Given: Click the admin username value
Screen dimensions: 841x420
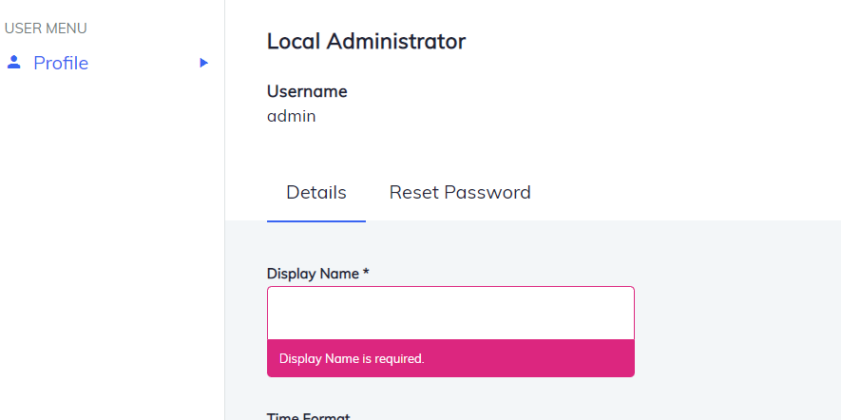Looking at the screenshot, I should coord(291,117).
